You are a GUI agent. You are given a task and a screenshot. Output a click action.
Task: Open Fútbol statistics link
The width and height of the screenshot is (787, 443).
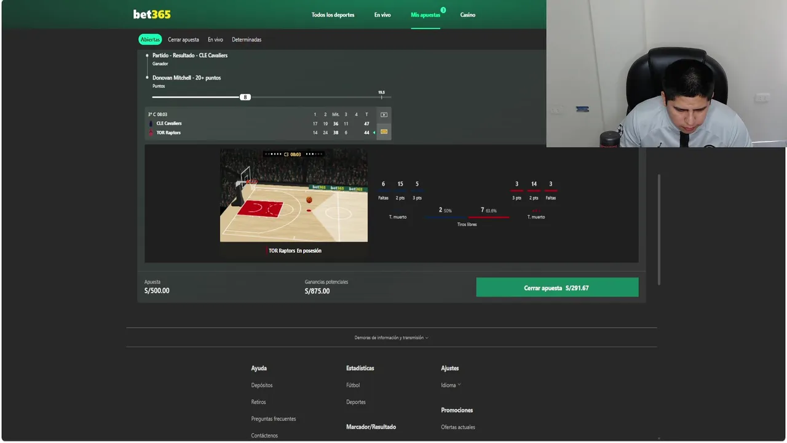coord(353,385)
